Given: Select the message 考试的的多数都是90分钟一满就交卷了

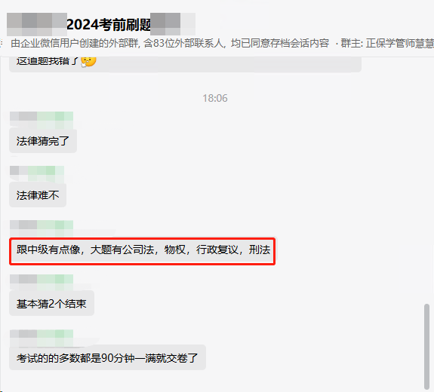Looking at the screenshot, I should click(x=107, y=357).
